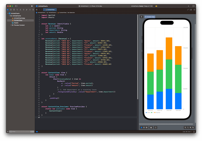Zoom in the preview canvas
This screenshot has height=141, width=202.
point(193,127)
